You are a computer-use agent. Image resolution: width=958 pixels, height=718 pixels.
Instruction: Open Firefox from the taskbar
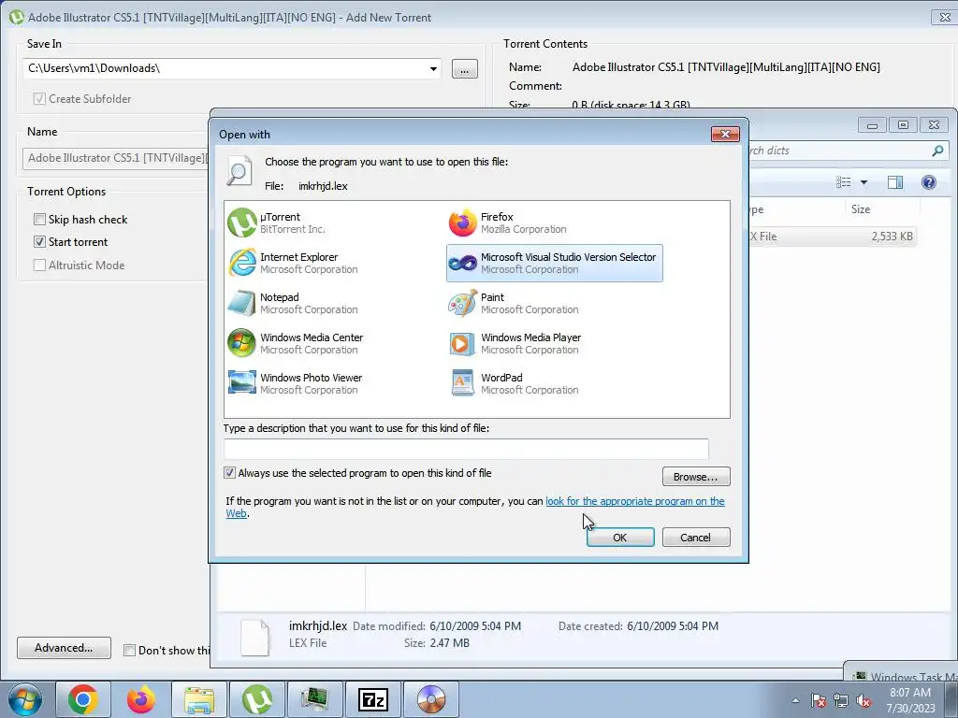[141, 699]
